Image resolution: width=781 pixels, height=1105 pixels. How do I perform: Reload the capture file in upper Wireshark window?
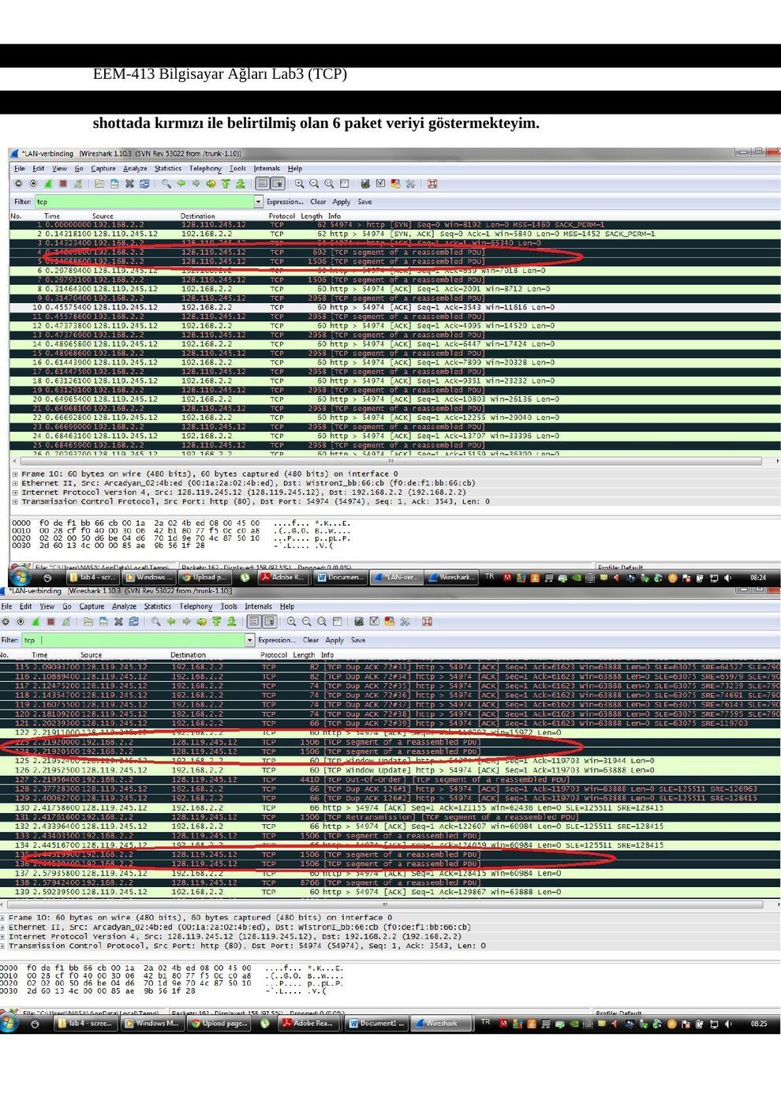point(144,184)
